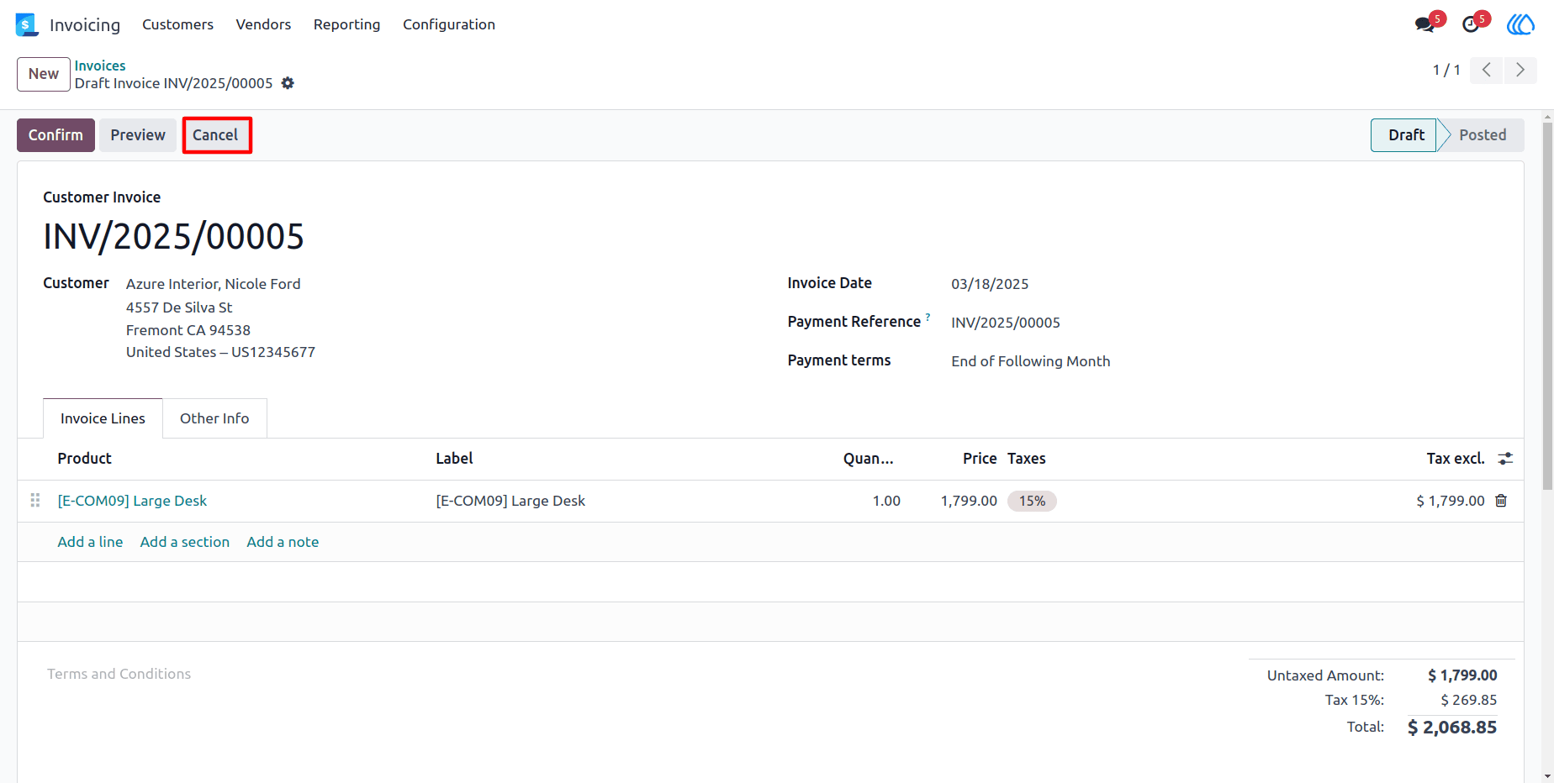
Task: Open the [E-COM09] Large Desk product link
Action: 132,501
